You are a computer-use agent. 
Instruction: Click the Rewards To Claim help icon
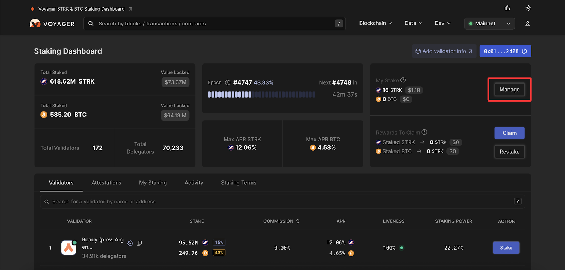424,132
